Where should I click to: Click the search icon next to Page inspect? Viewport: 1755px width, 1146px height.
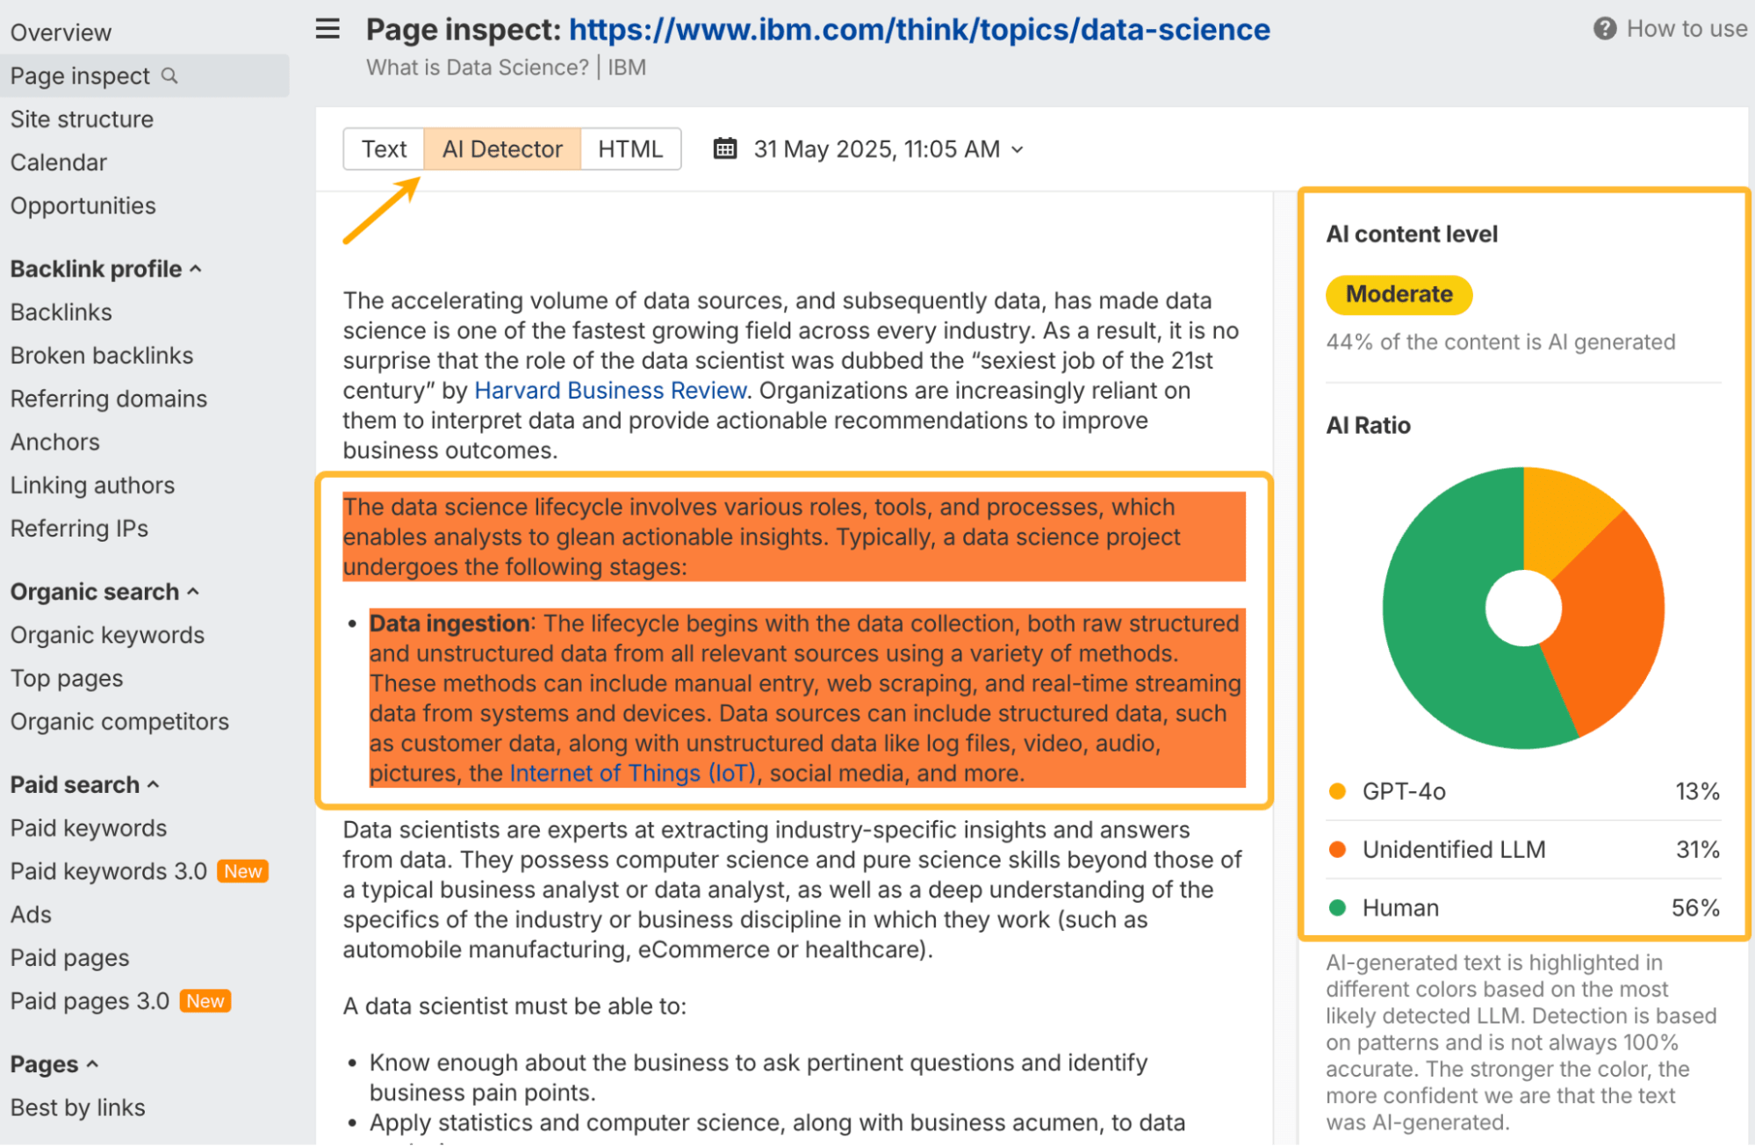click(169, 76)
